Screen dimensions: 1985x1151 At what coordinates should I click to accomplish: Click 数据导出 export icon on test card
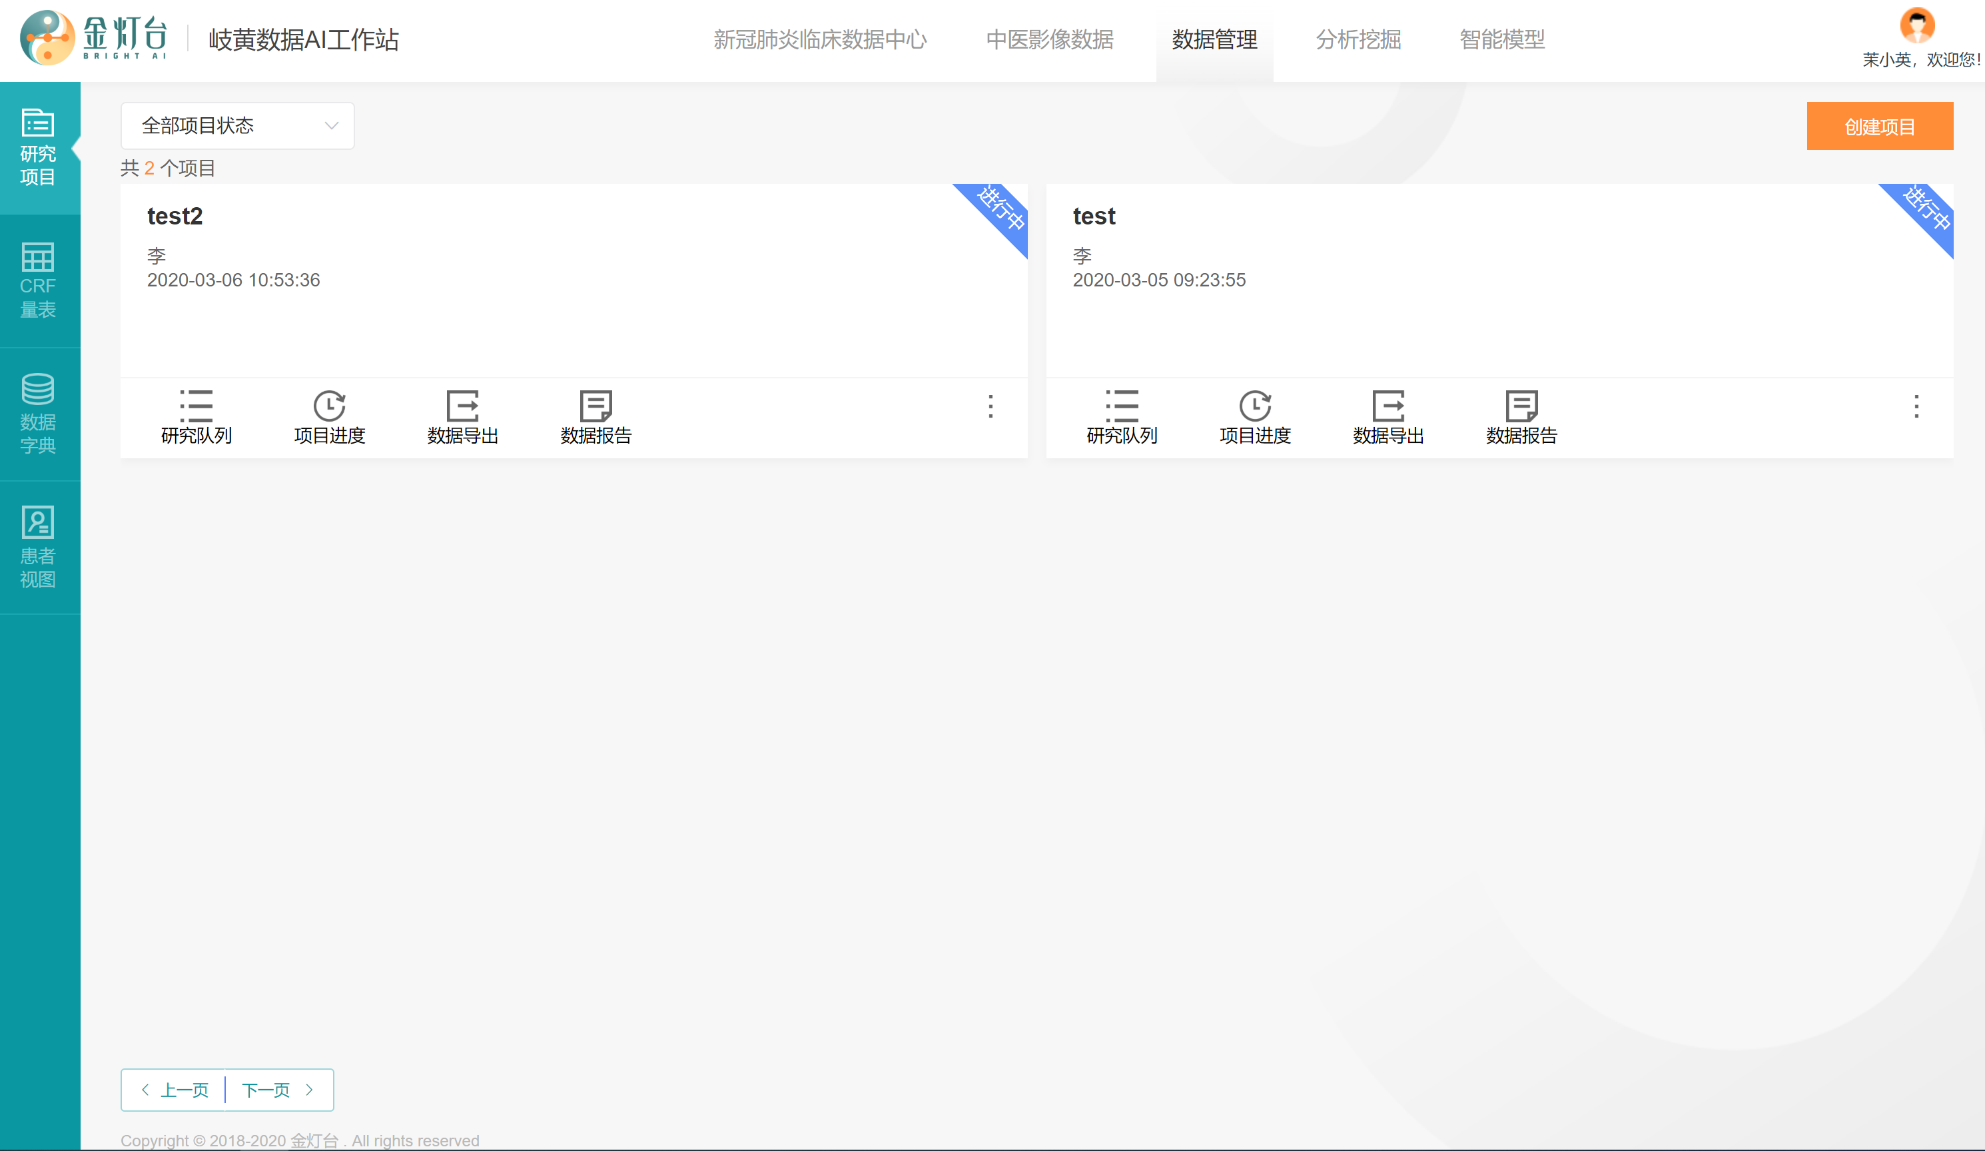click(x=1388, y=406)
